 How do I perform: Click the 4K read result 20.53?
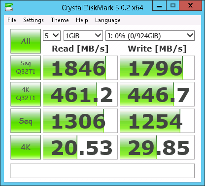tap(80, 147)
